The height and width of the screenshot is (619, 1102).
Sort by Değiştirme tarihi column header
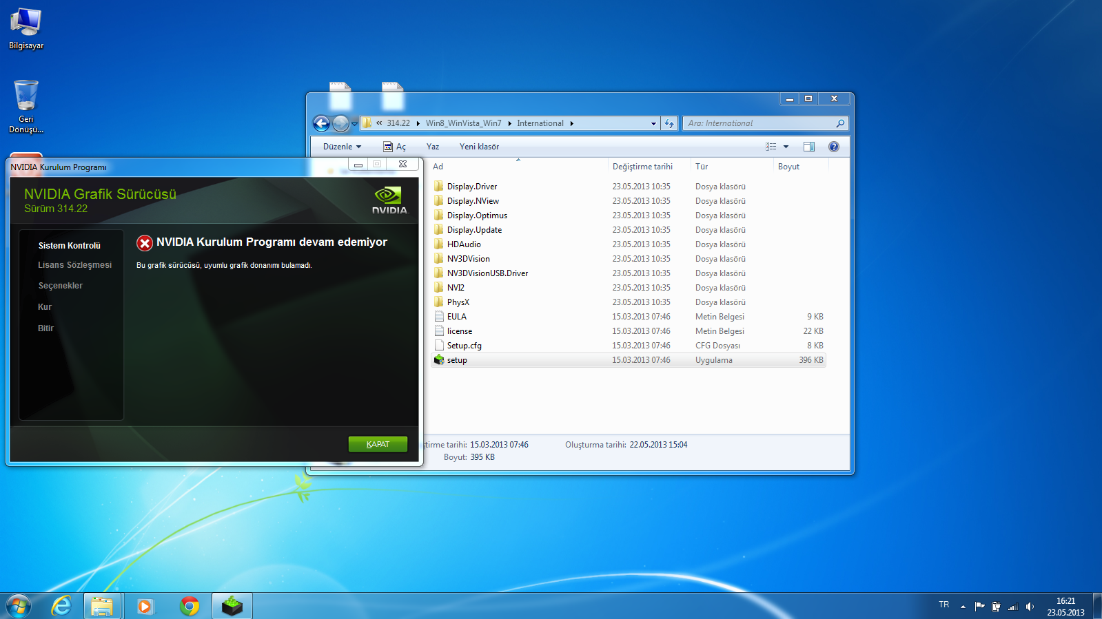[649, 167]
